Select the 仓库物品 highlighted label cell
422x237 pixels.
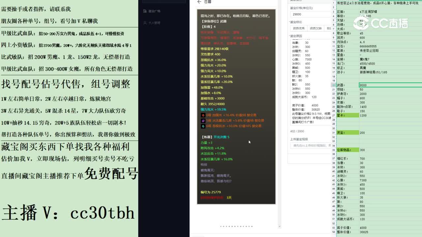(x=347, y=150)
